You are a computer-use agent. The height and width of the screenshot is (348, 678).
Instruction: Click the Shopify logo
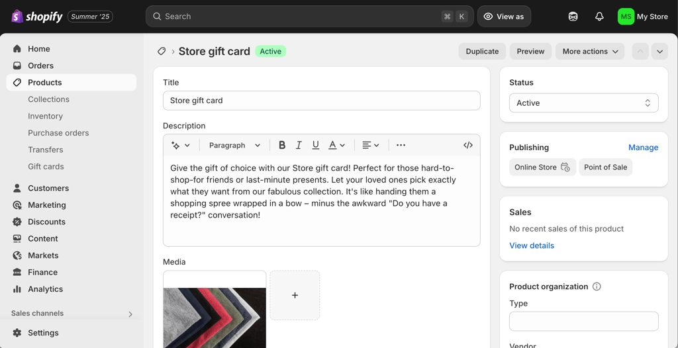(x=37, y=17)
